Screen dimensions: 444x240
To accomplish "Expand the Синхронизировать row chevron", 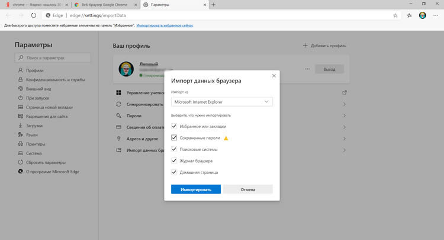I will click(345, 104).
